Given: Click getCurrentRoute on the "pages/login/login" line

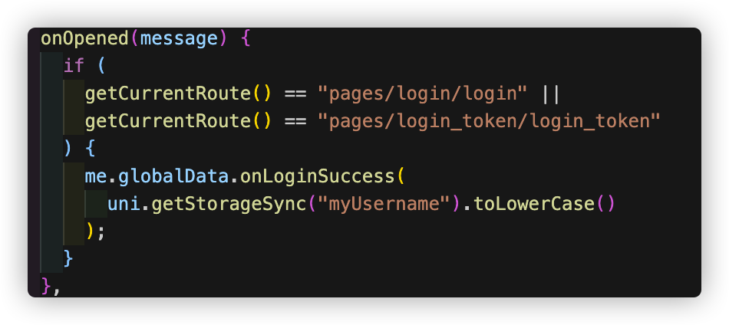Looking at the screenshot, I should point(168,94).
